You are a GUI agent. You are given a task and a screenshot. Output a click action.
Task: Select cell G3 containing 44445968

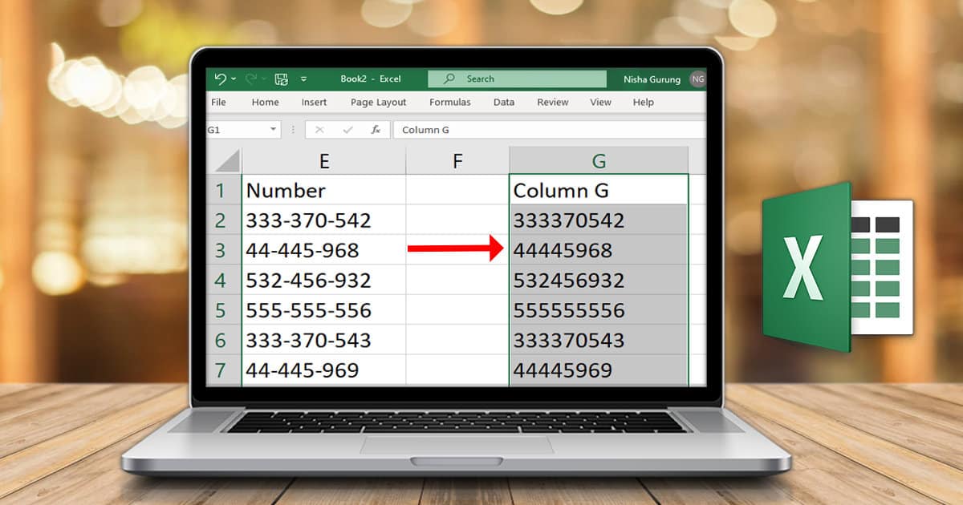point(599,250)
